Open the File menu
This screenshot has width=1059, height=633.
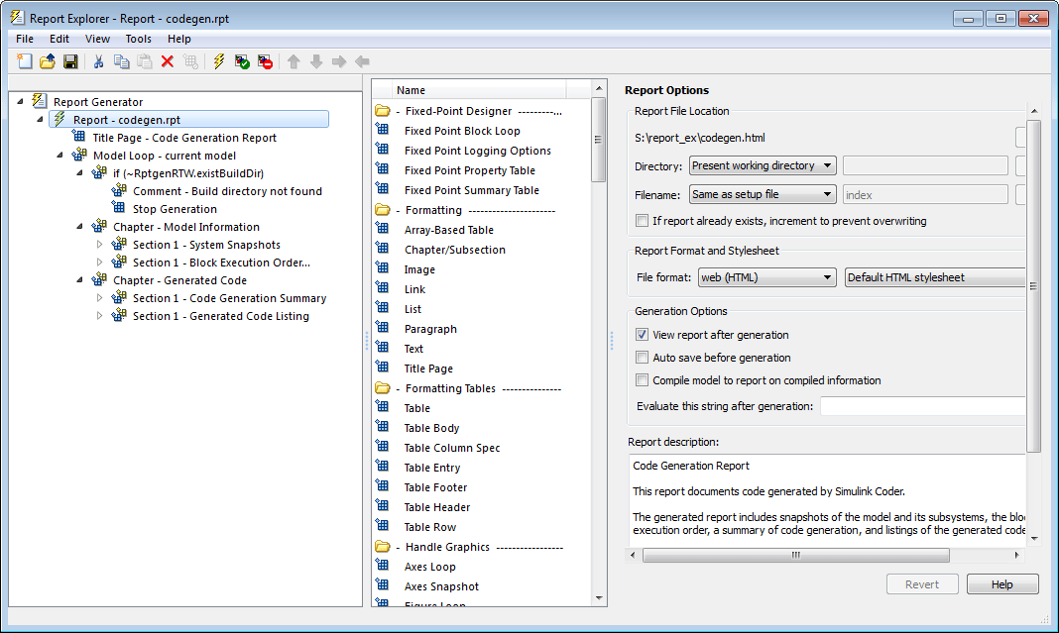pos(25,39)
